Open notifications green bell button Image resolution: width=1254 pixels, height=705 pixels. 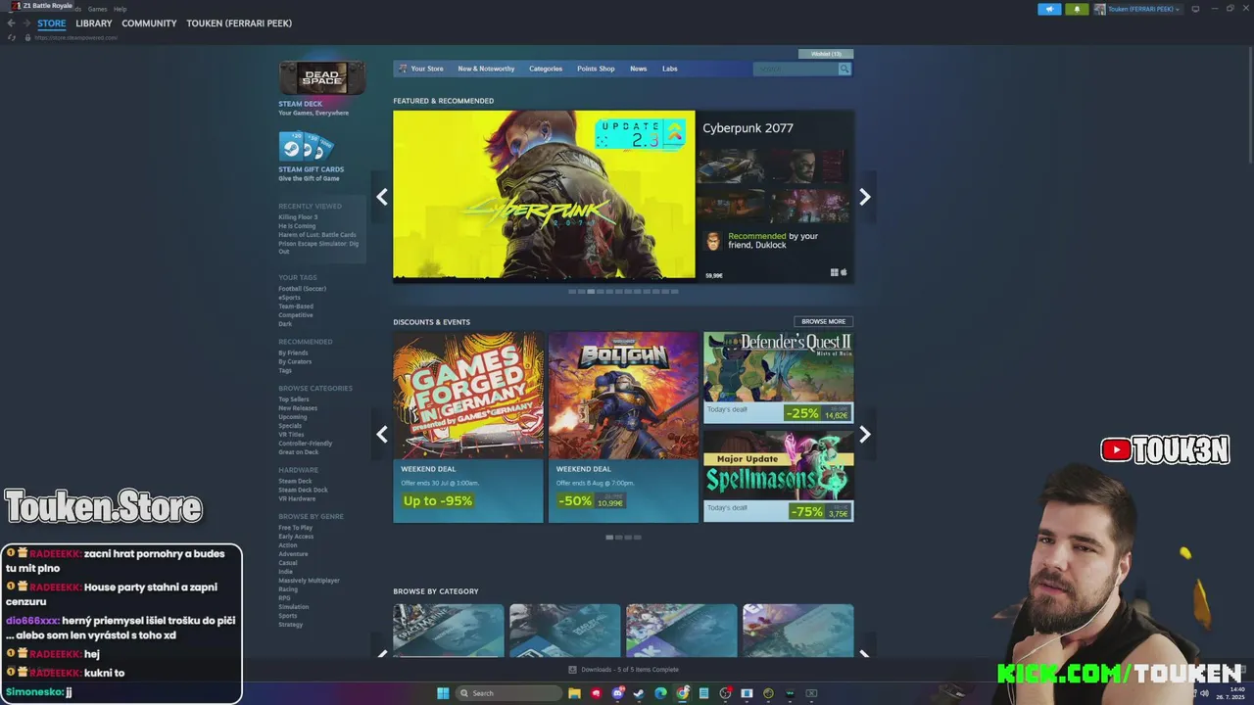click(x=1077, y=9)
